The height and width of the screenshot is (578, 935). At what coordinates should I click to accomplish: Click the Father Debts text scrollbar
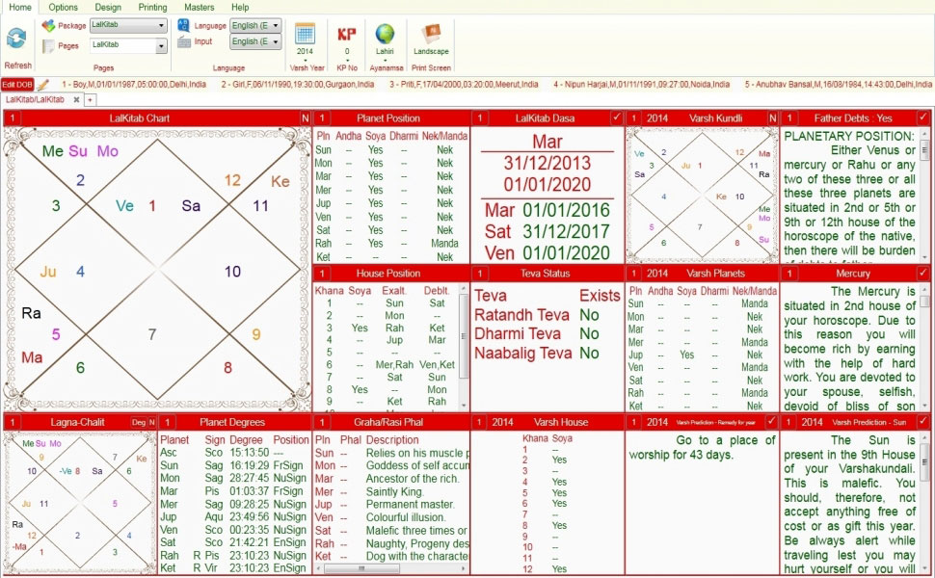click(x=924, y=195)
